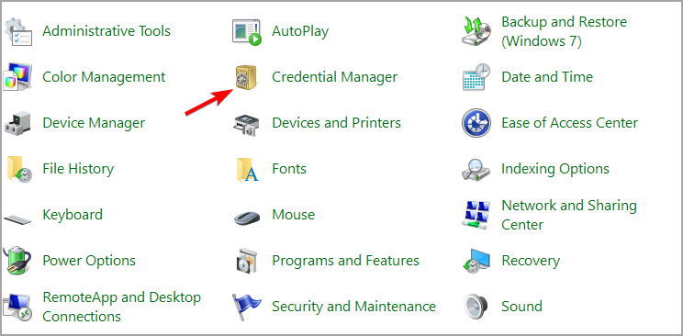Open the Fonts folder icon

tap(248, 170)
